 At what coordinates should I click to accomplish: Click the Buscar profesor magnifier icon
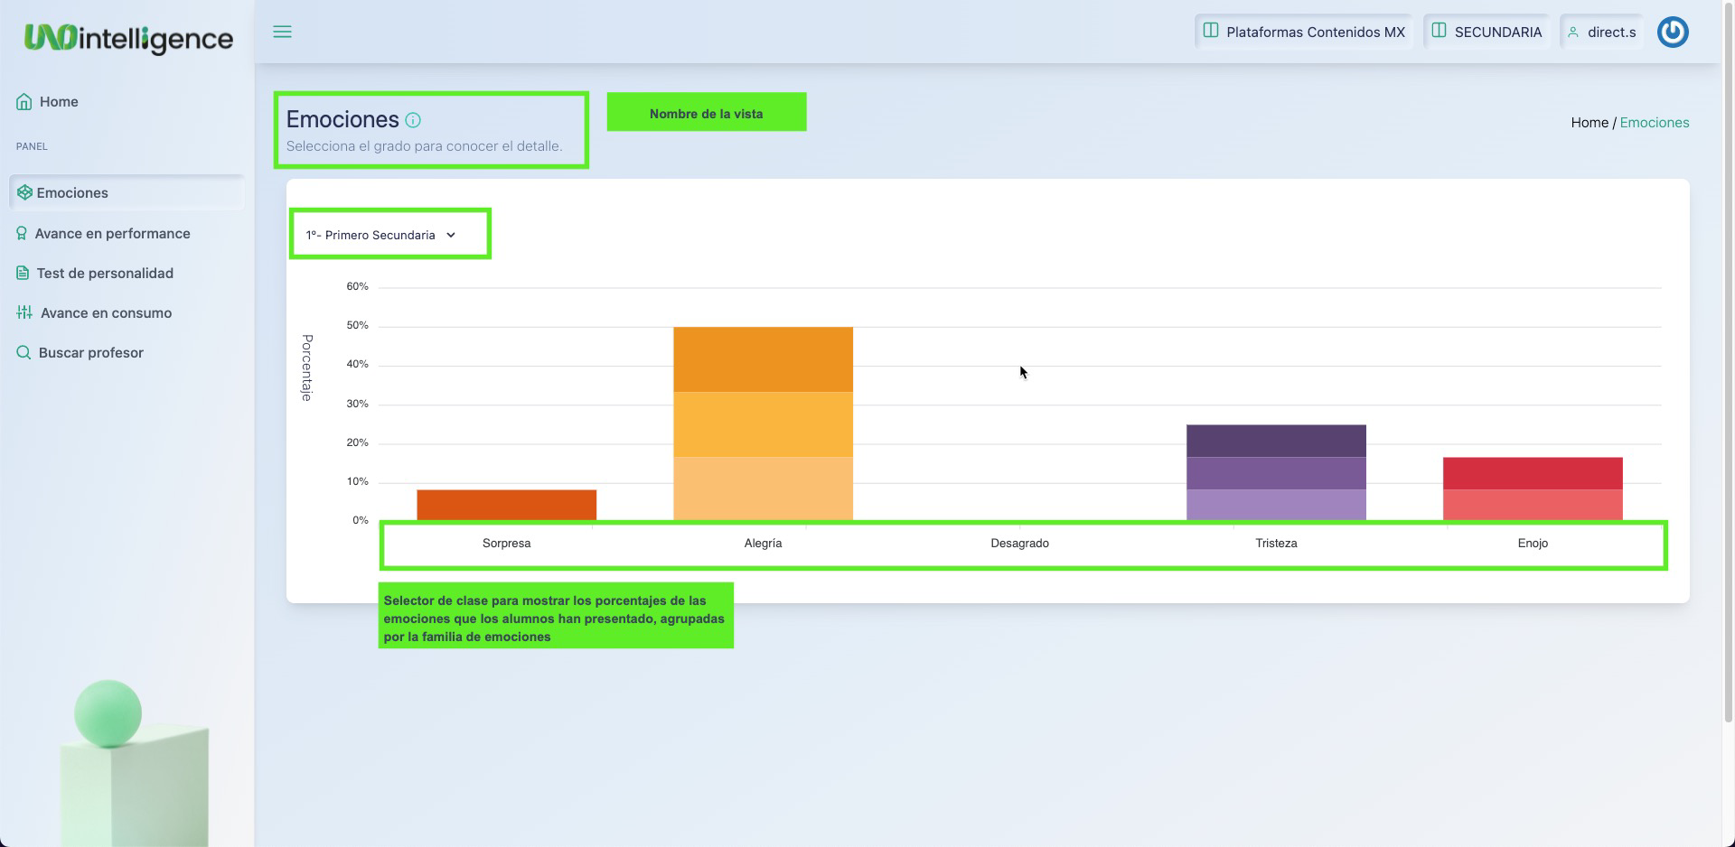(x=23, y=352)
